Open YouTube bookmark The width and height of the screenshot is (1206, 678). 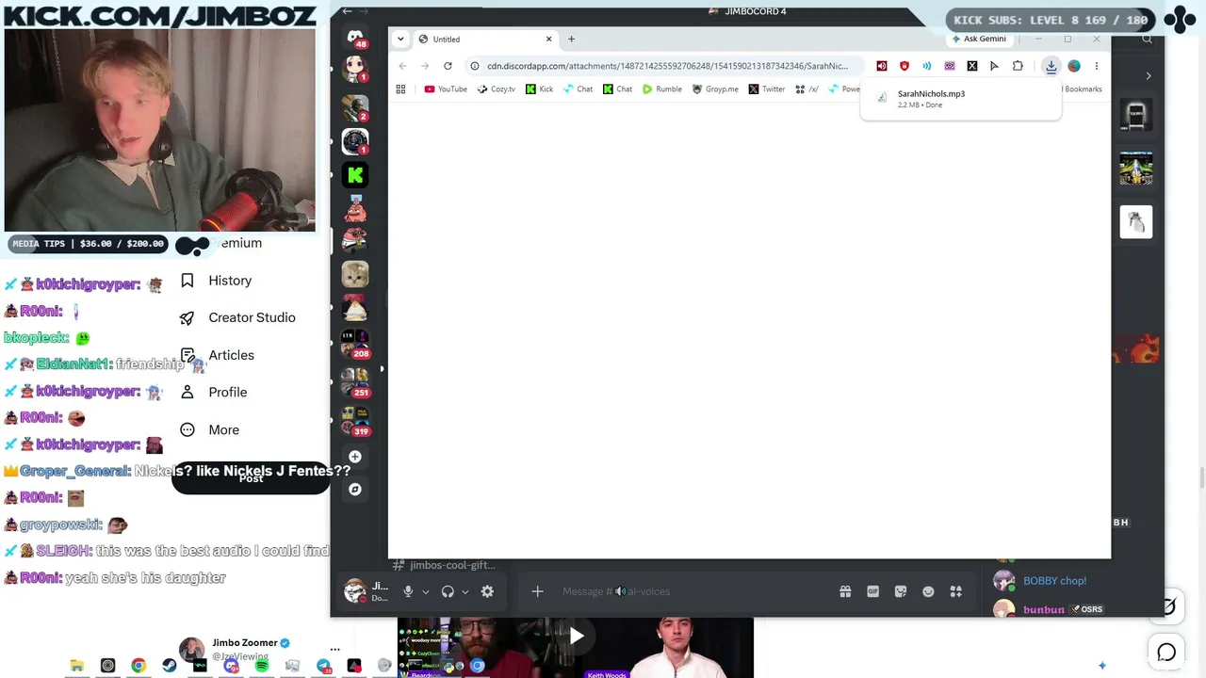[x=446, y=89]
